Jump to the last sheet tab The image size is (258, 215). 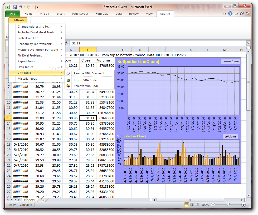(19, 200)
